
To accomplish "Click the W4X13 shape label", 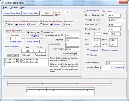I will tap(35, 36).
